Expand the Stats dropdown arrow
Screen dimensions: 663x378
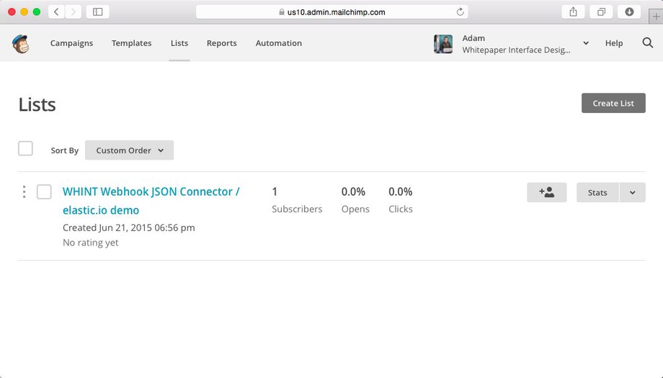632,192
